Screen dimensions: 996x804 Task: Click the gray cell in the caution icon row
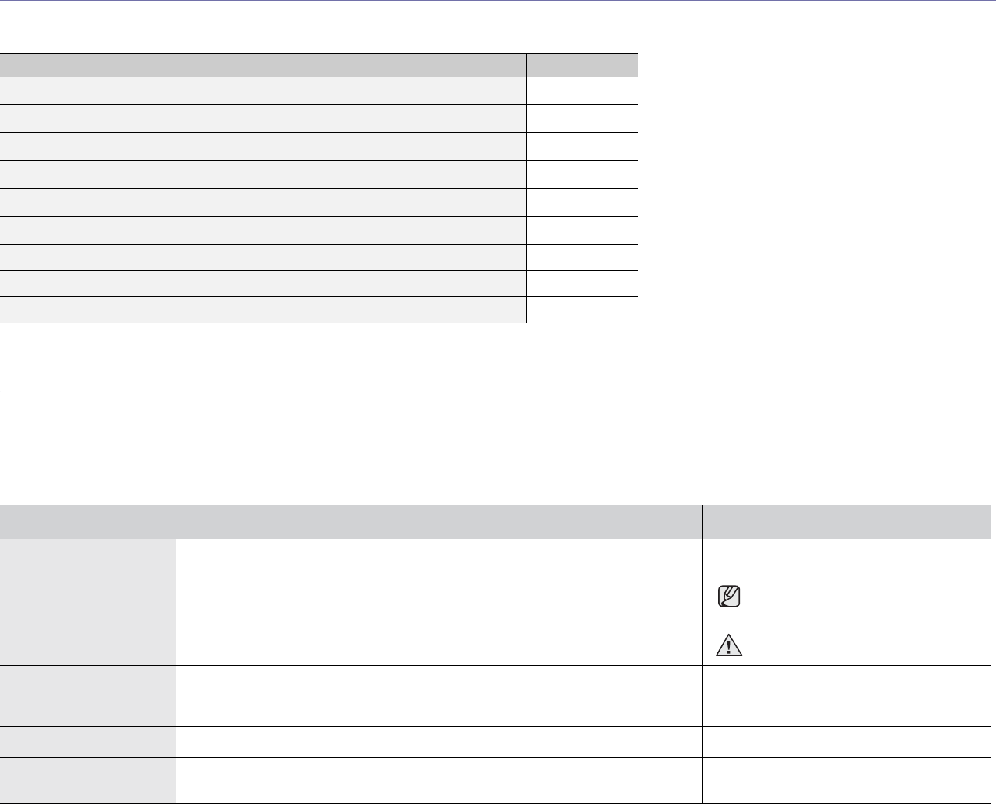coord(87,641)
